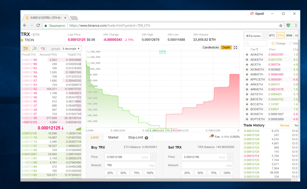Select the Volume radio option
This screenshot has height=189, width=307.
(x=290, y=43)
